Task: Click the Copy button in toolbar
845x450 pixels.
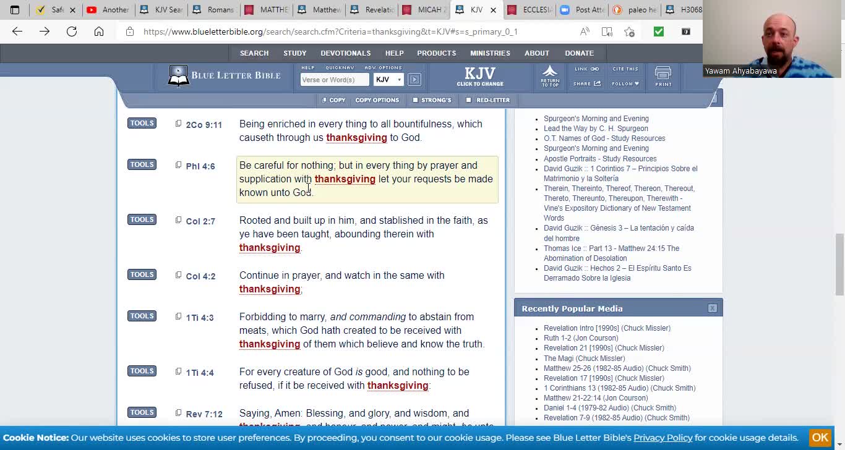Action: point(334,100)
